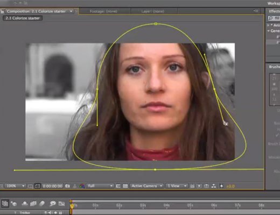Screen dimensions: 280x215
Task: Take a snapshot with the camera icon
Action: tap(67, 186)
